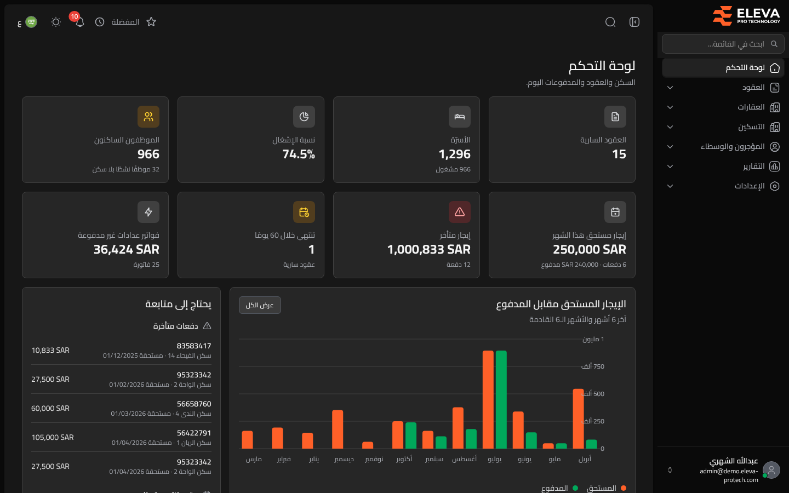789x493 pixels.
Task: Click the Saudi flag language icon
Action: click(31, 22)
